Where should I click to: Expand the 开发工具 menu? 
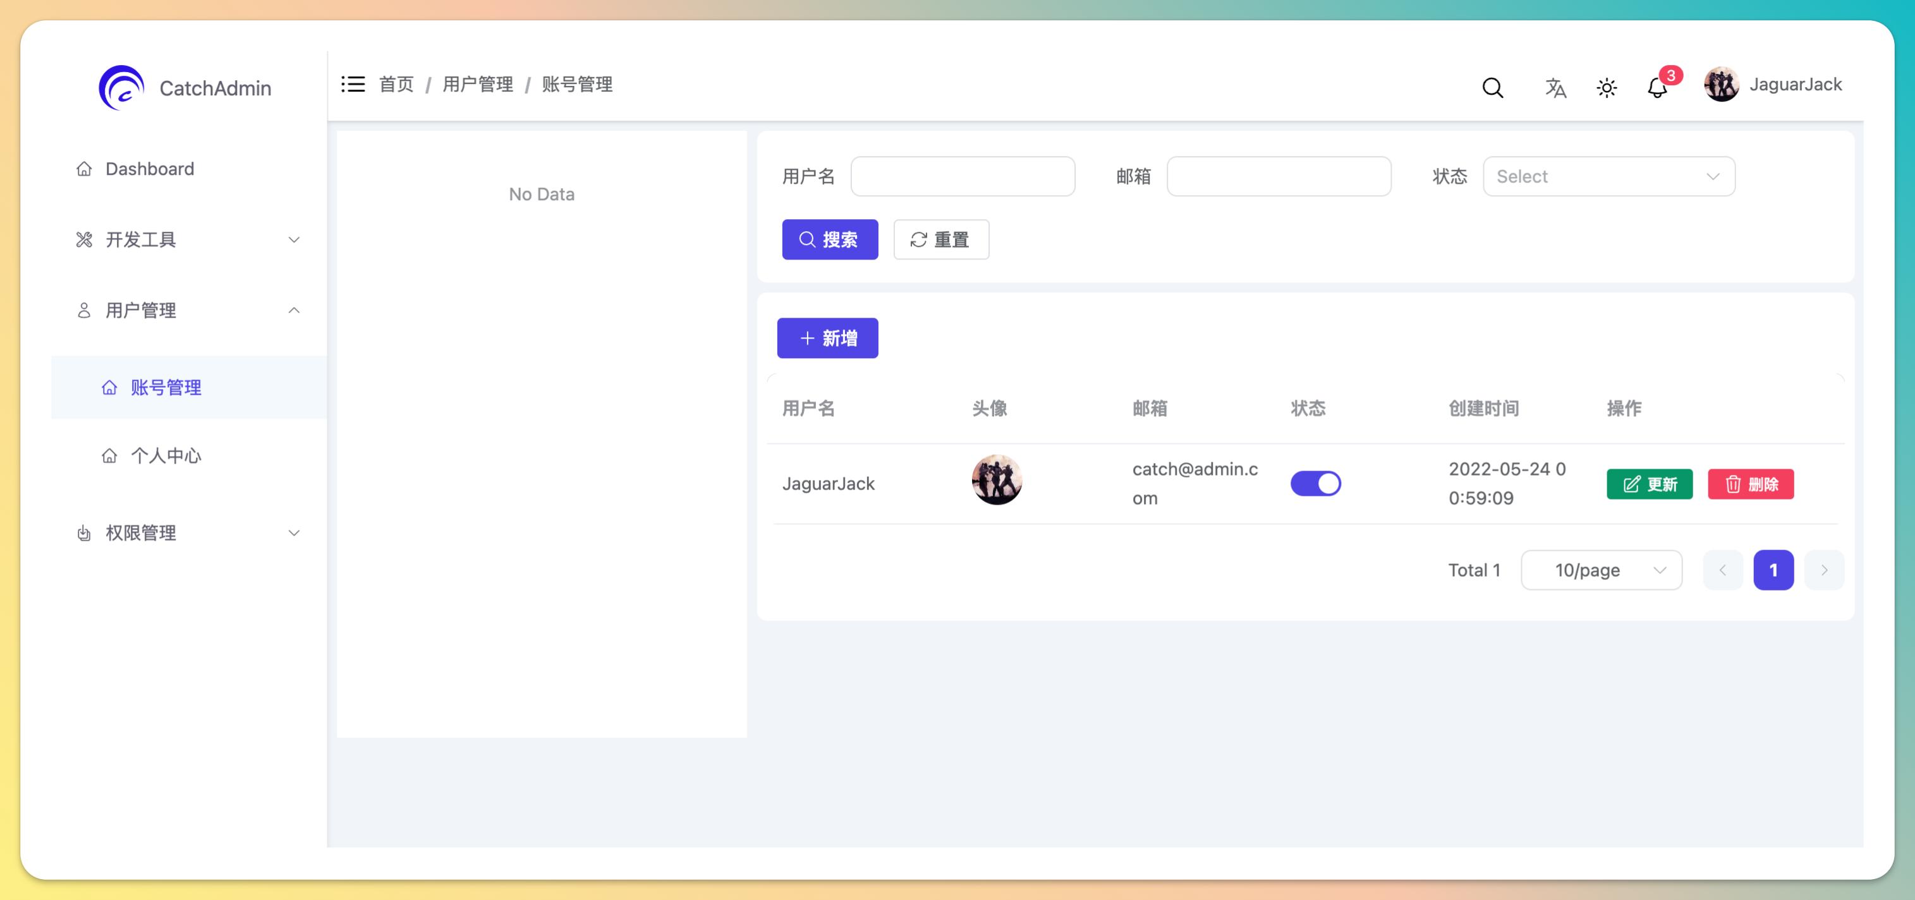pyautogui.click(x=141, y=239)
